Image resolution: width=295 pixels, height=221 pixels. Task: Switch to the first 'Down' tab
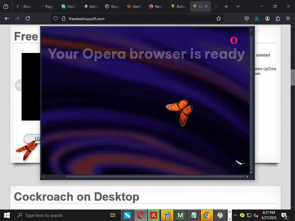tap(28, 6)
